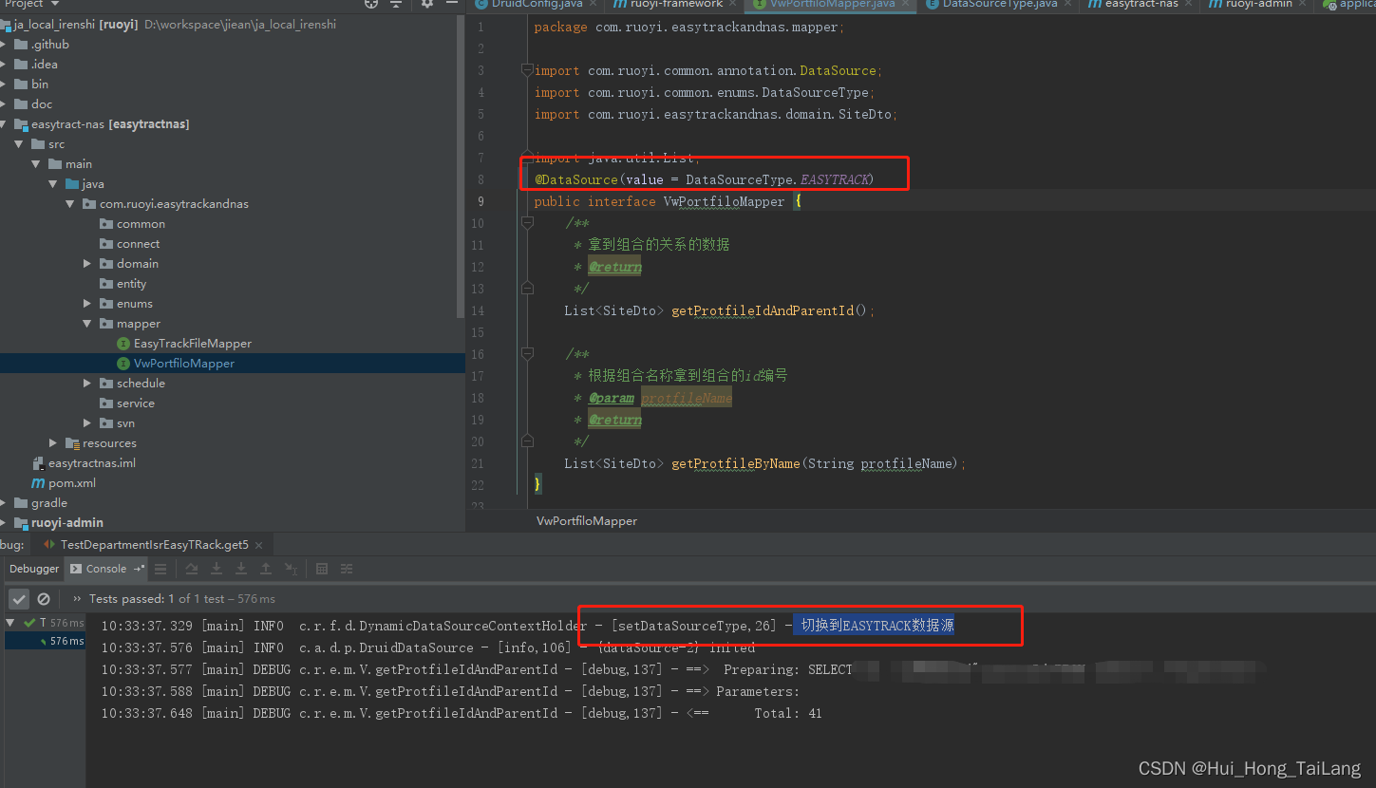Collapse the mapper package

coord(87,324)
